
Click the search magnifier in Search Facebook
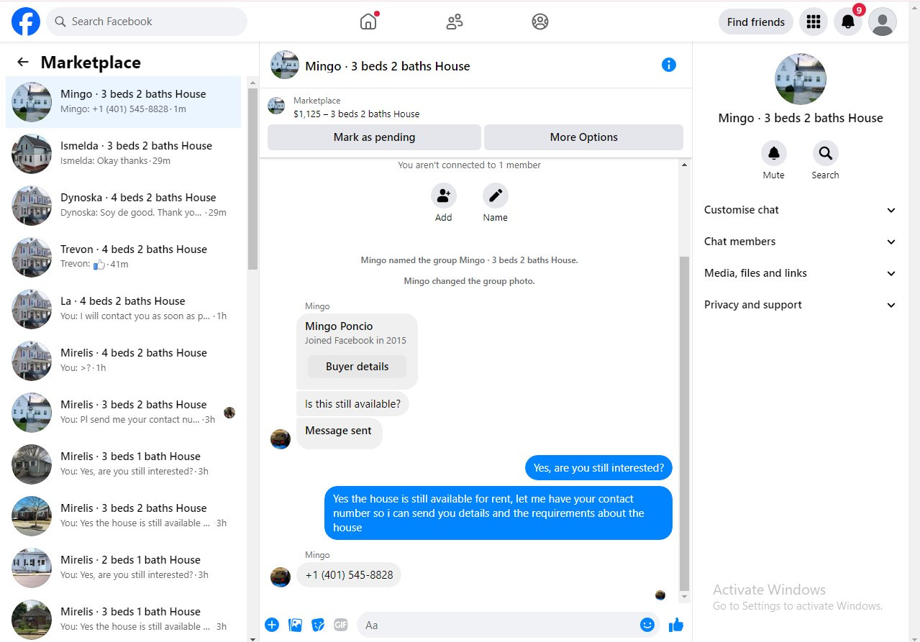tap(60, 22)
